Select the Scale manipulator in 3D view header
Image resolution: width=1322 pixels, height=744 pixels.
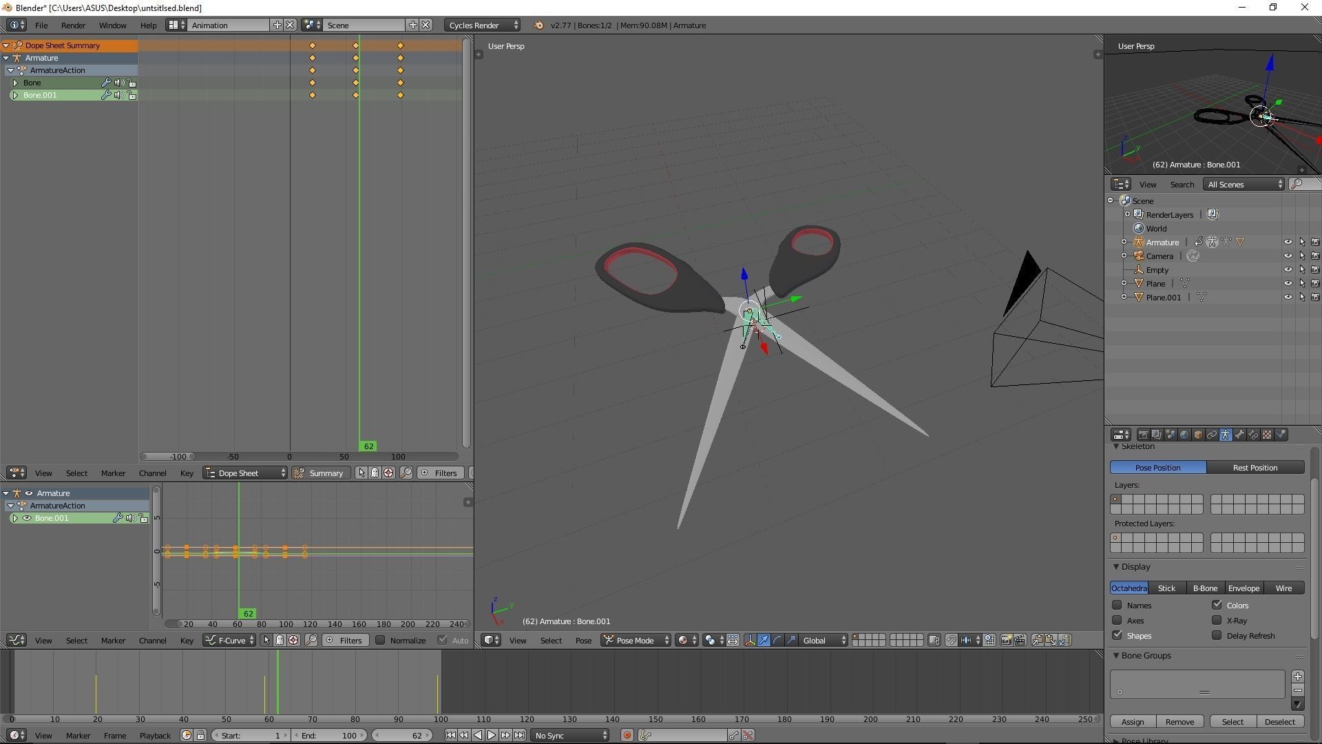point(791,640)
